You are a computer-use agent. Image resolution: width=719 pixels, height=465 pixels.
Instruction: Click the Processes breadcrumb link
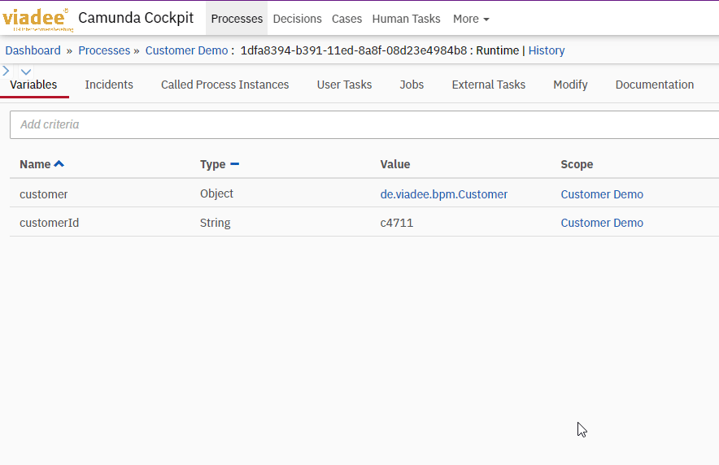point(104,50)
